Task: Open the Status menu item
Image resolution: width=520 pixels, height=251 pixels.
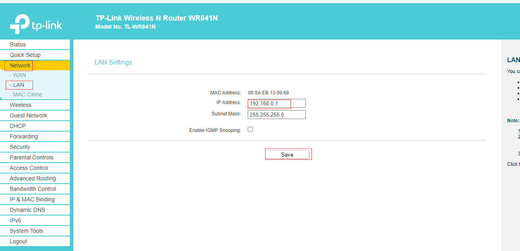Action: 35,44
